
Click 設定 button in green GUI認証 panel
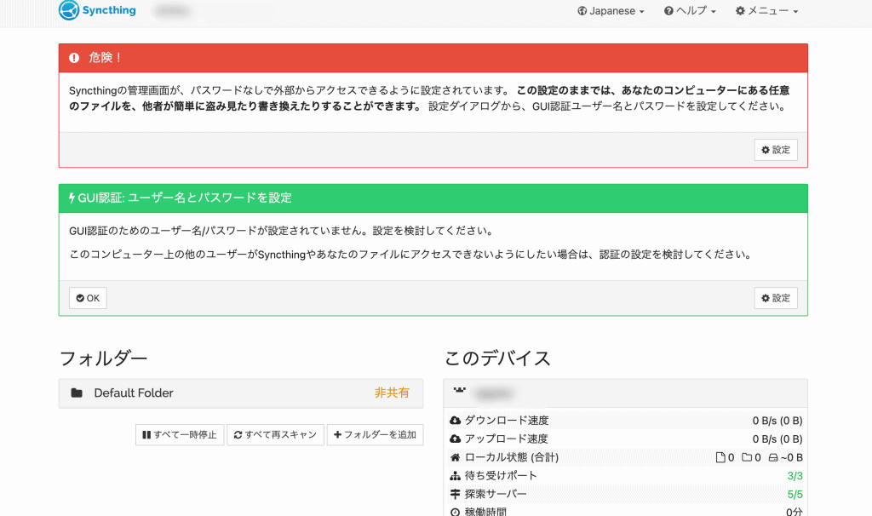[775, 298]
